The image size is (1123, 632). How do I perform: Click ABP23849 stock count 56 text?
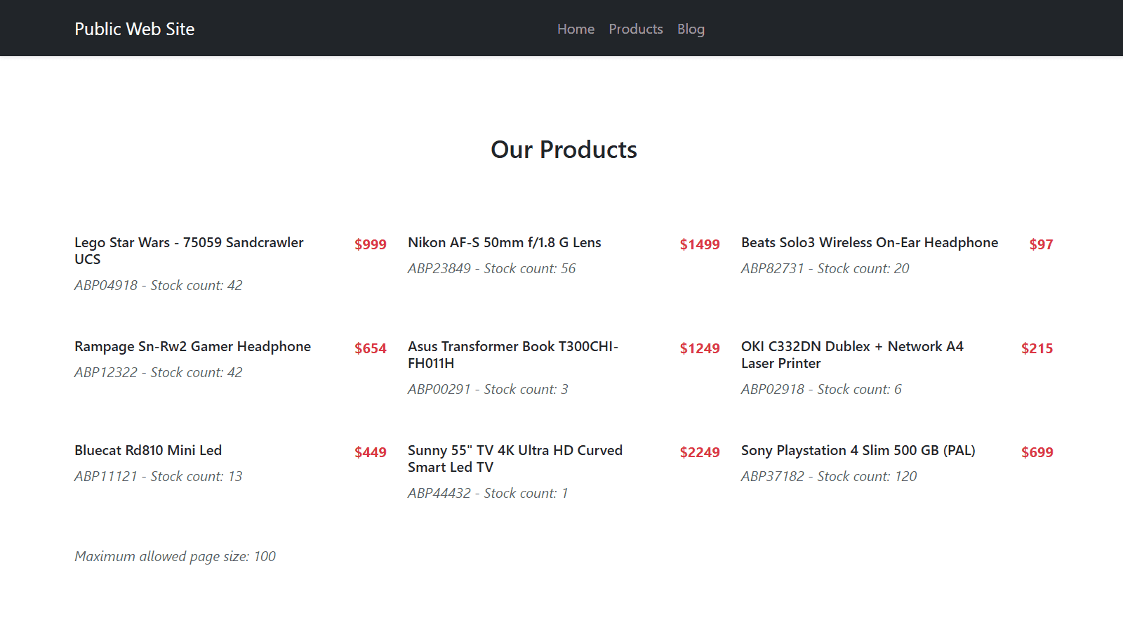[491, 268]
